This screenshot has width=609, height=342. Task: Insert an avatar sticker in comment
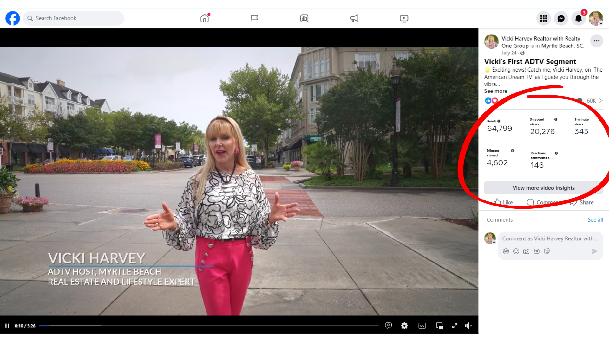[506, 251]
